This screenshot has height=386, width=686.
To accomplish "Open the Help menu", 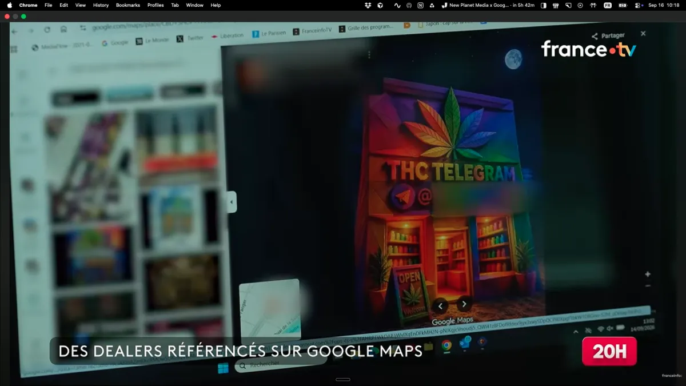I will [x=216, y=5].
